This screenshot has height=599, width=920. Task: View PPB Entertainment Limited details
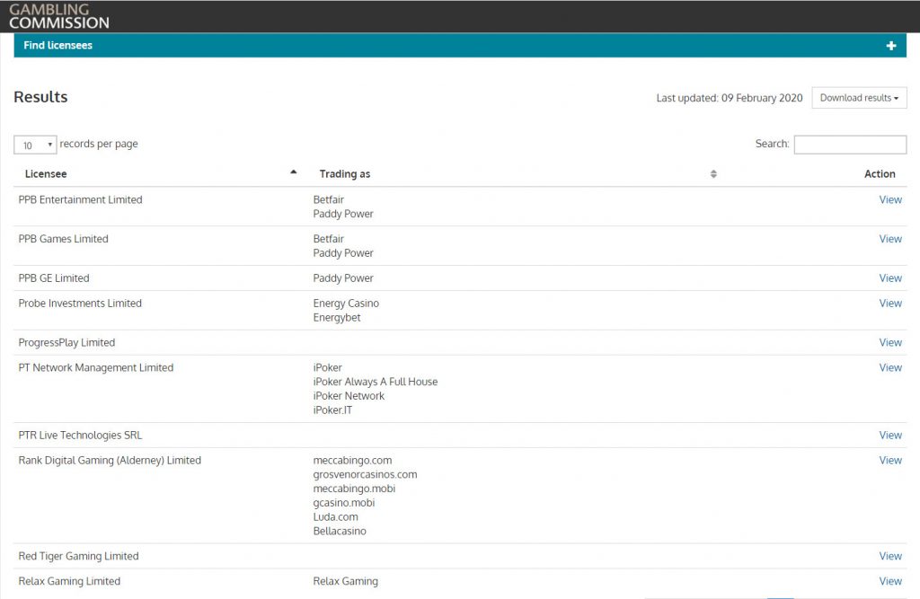tap(889, 200)
